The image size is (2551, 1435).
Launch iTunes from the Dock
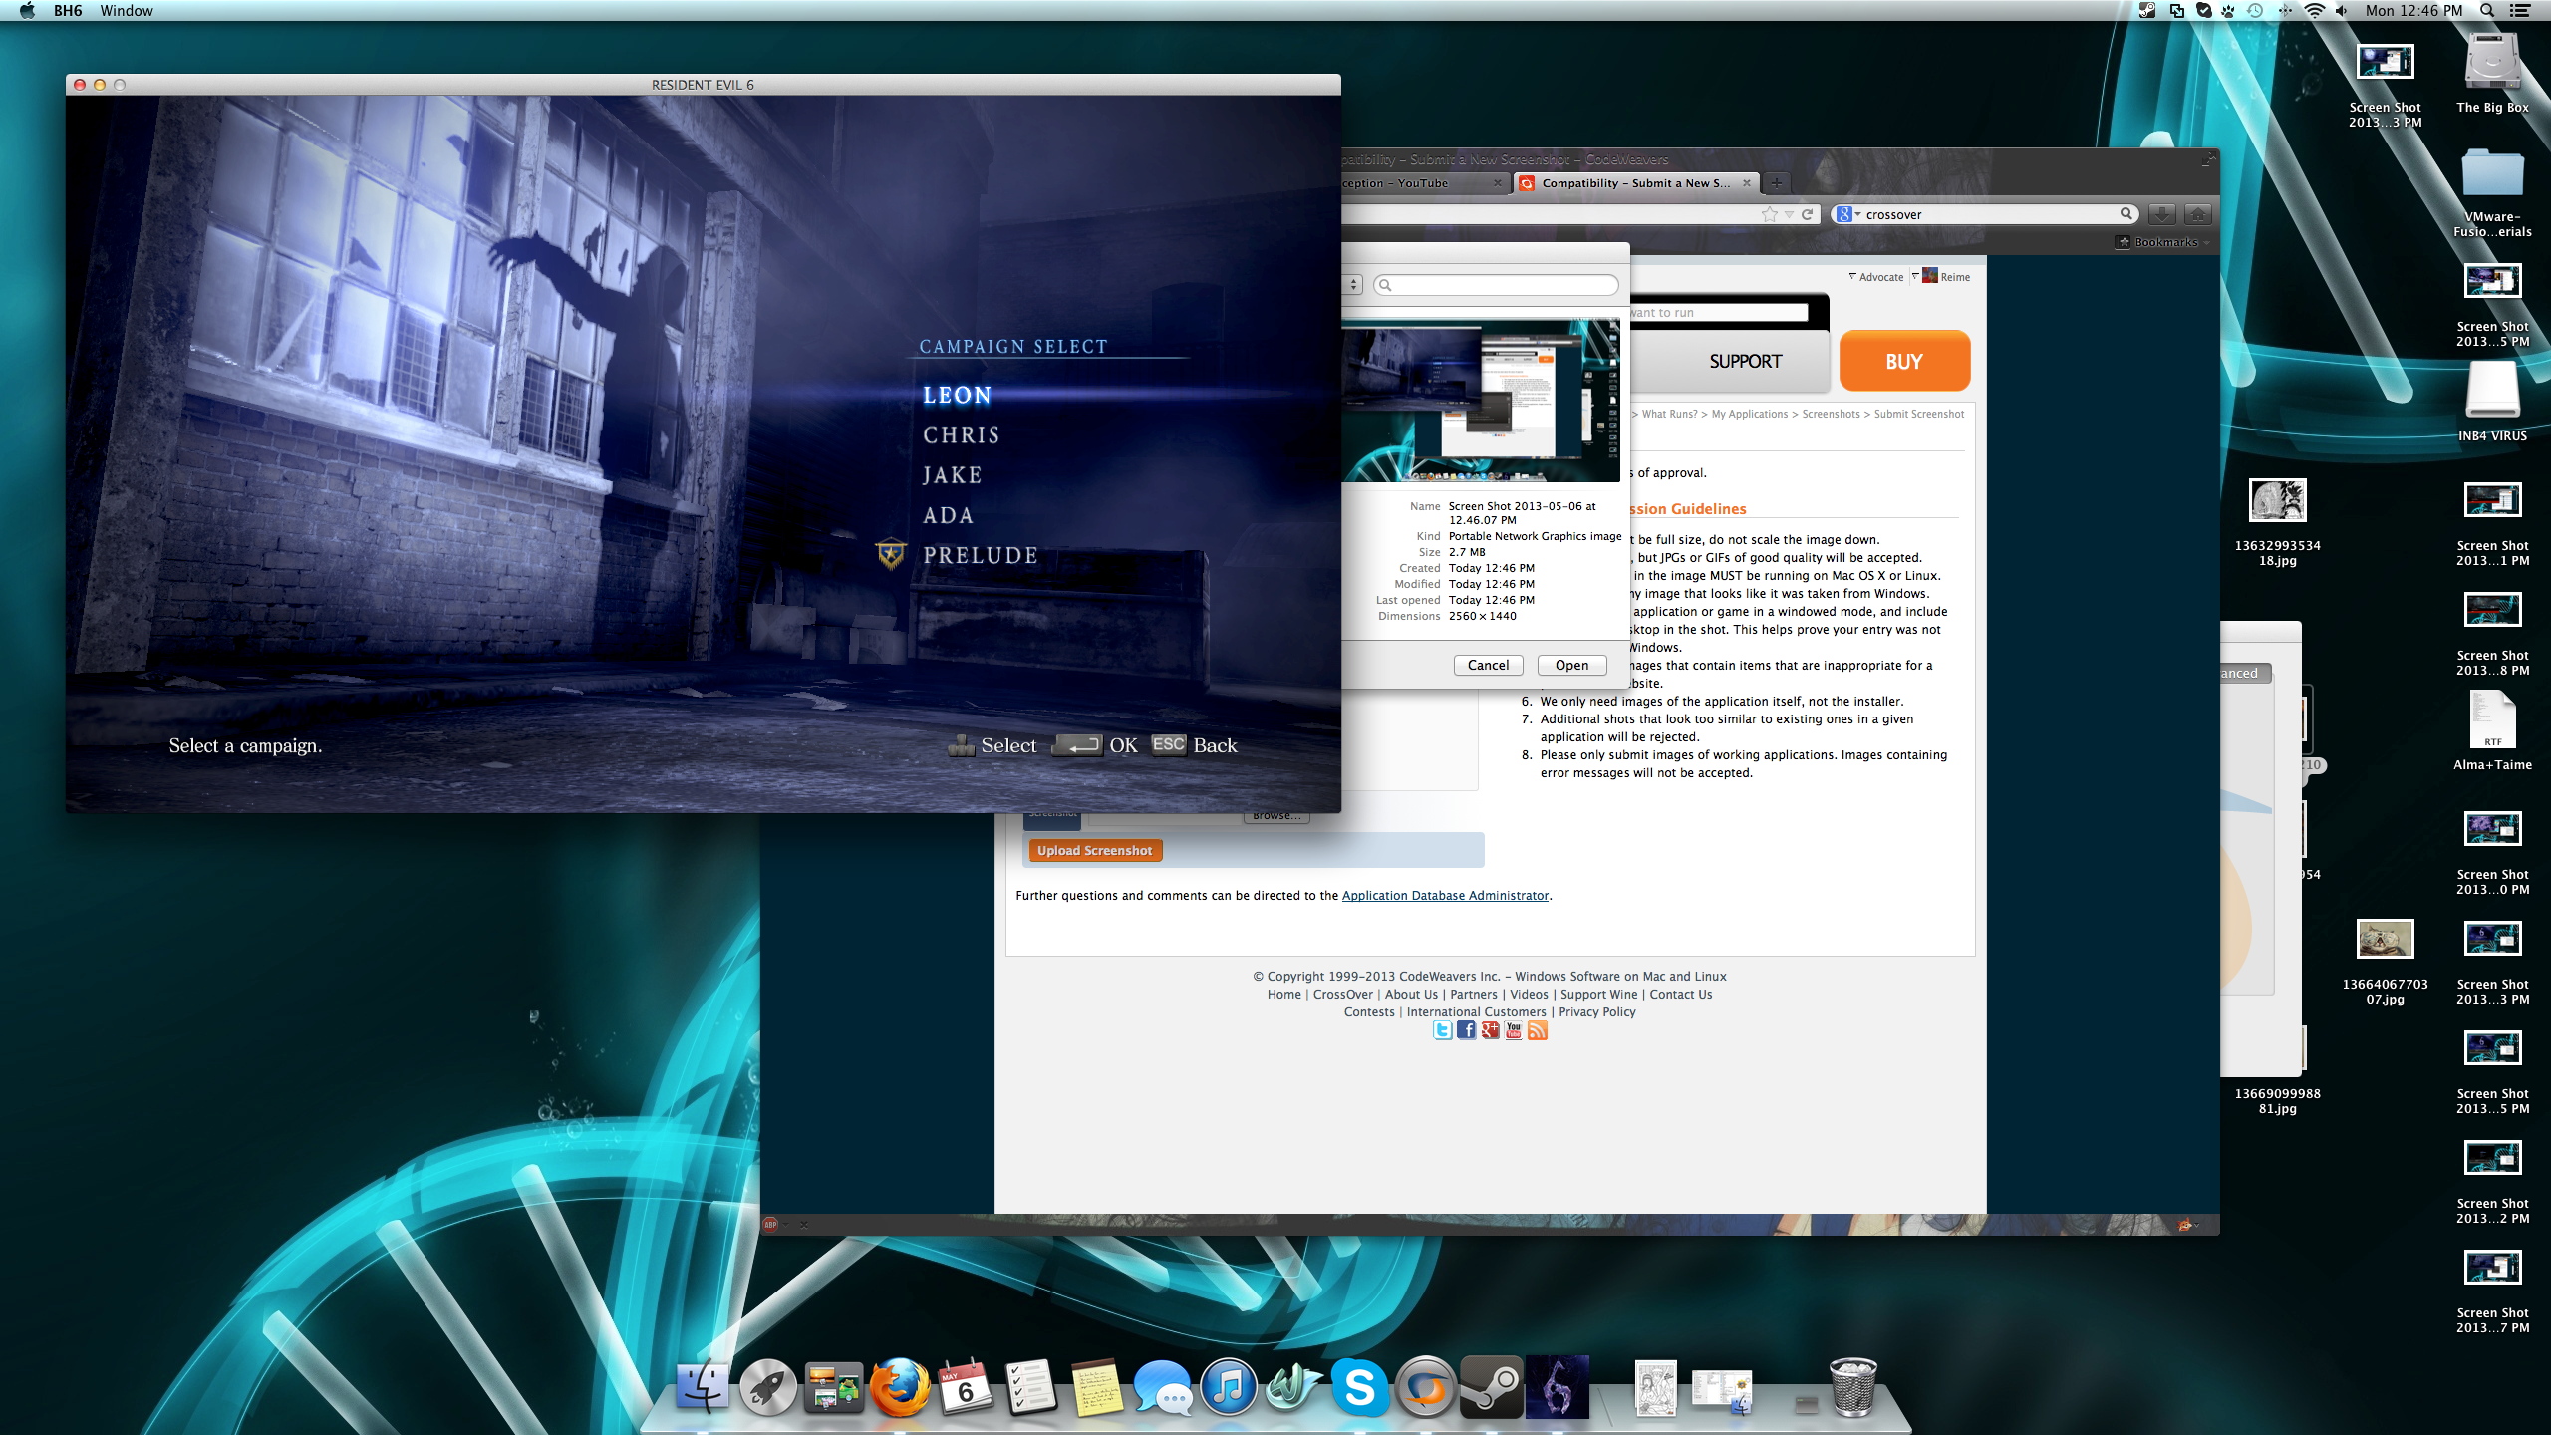coord(1228,1386)
